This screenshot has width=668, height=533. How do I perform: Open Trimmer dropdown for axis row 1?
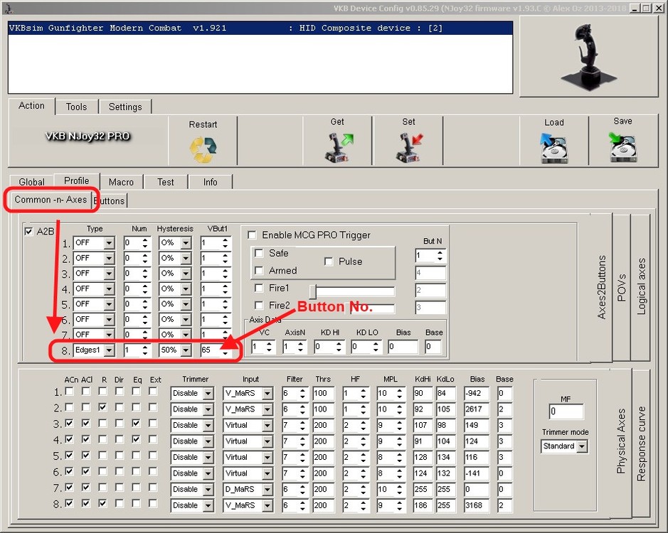coord(208,394)
